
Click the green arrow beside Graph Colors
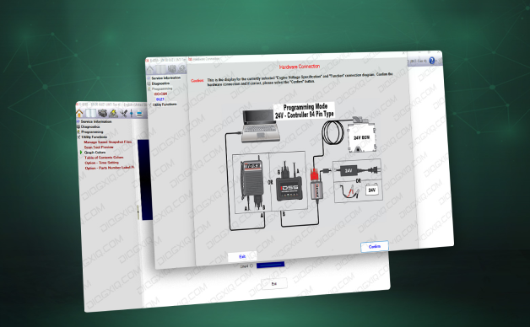coord(81,153)
